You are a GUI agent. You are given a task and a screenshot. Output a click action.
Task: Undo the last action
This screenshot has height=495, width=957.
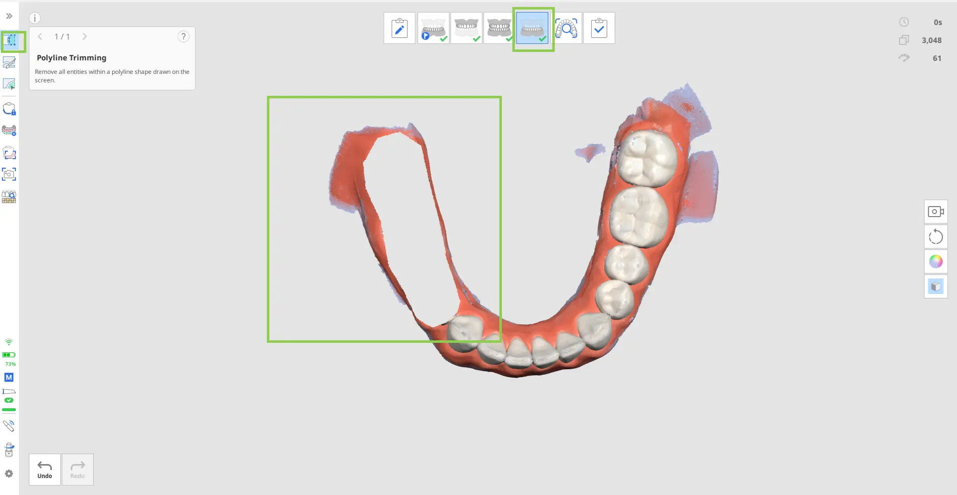(45, 470)
